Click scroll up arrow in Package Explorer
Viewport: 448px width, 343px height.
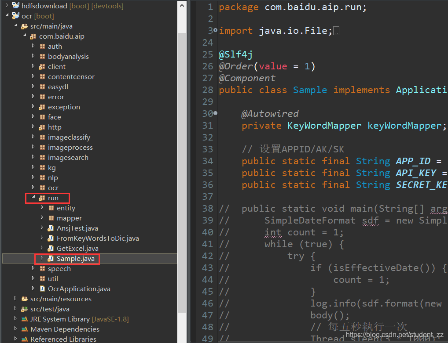coord(182,5)
